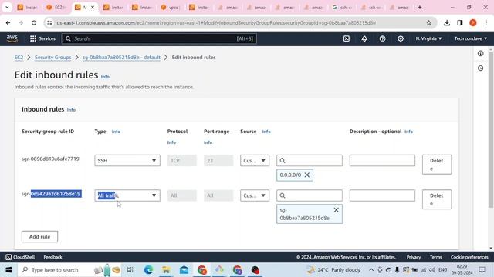Open Terms footer link

tap(435, 257)
